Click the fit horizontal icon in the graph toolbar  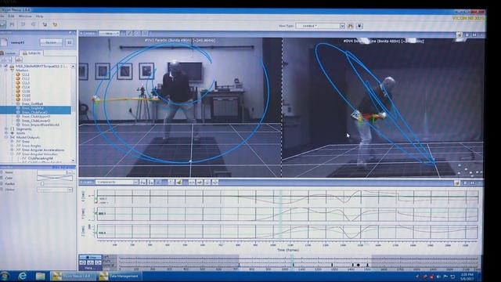coord(191,183)
